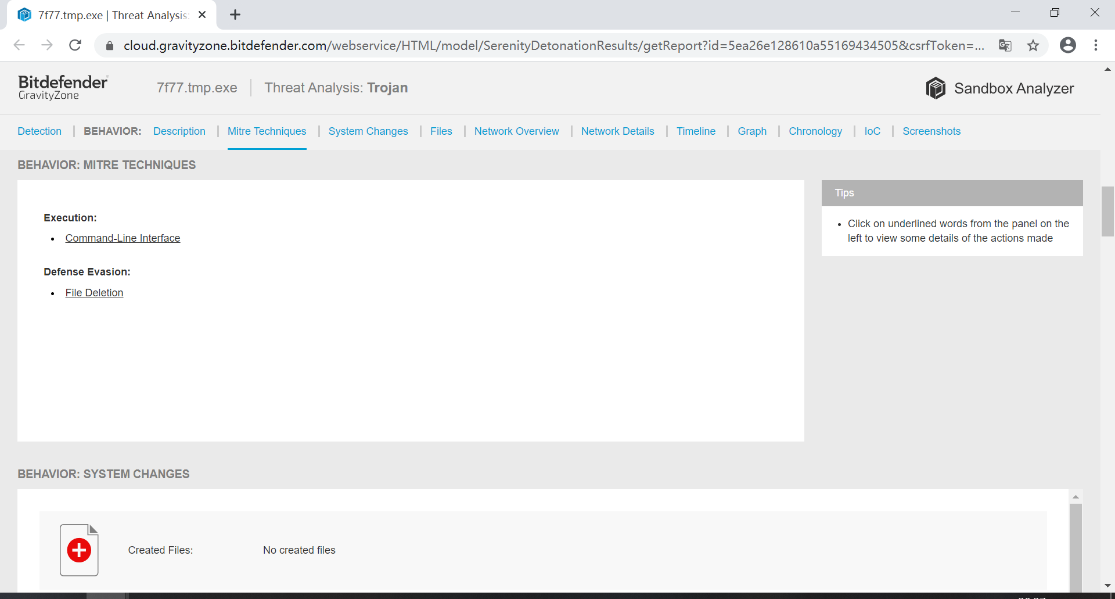Restore down the Chrome window
This screenshot has width=1115, height=599.
click(x=1055, y=13)
